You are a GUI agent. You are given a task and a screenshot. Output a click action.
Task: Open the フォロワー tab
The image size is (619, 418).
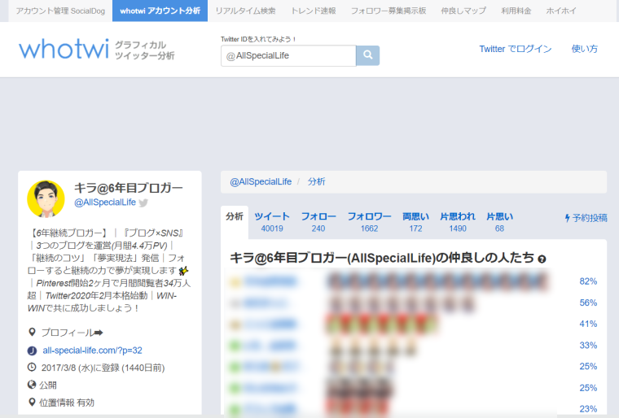click(x=369, y=222)
